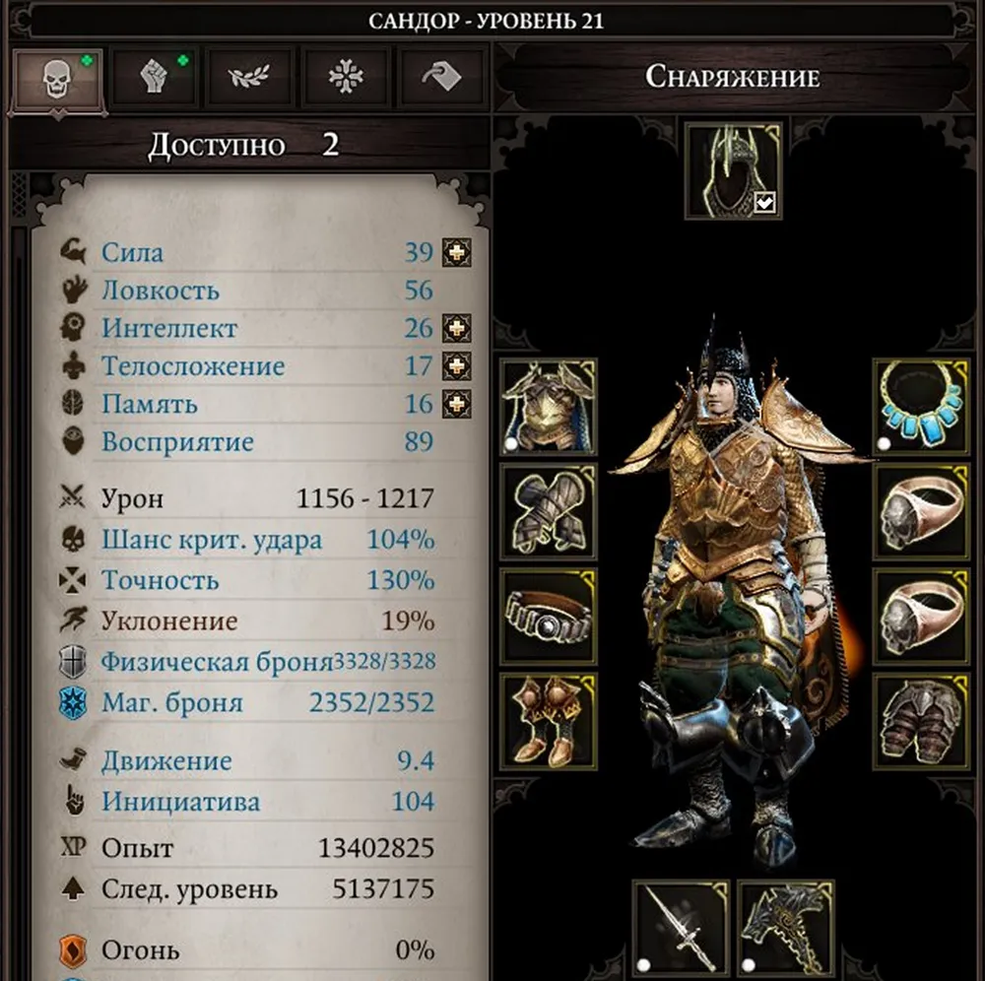
Task: Toggle the helmet visibility checkbox
Action: point(764,204)
